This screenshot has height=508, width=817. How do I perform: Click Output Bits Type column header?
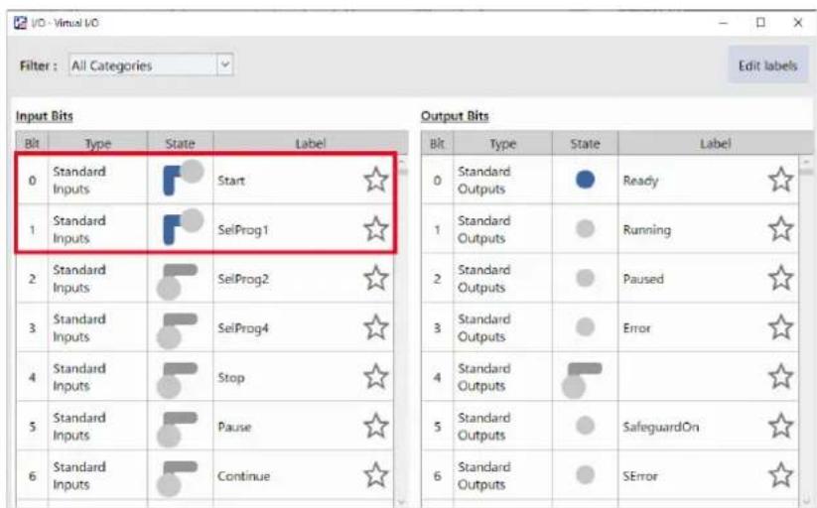point(502,143)
